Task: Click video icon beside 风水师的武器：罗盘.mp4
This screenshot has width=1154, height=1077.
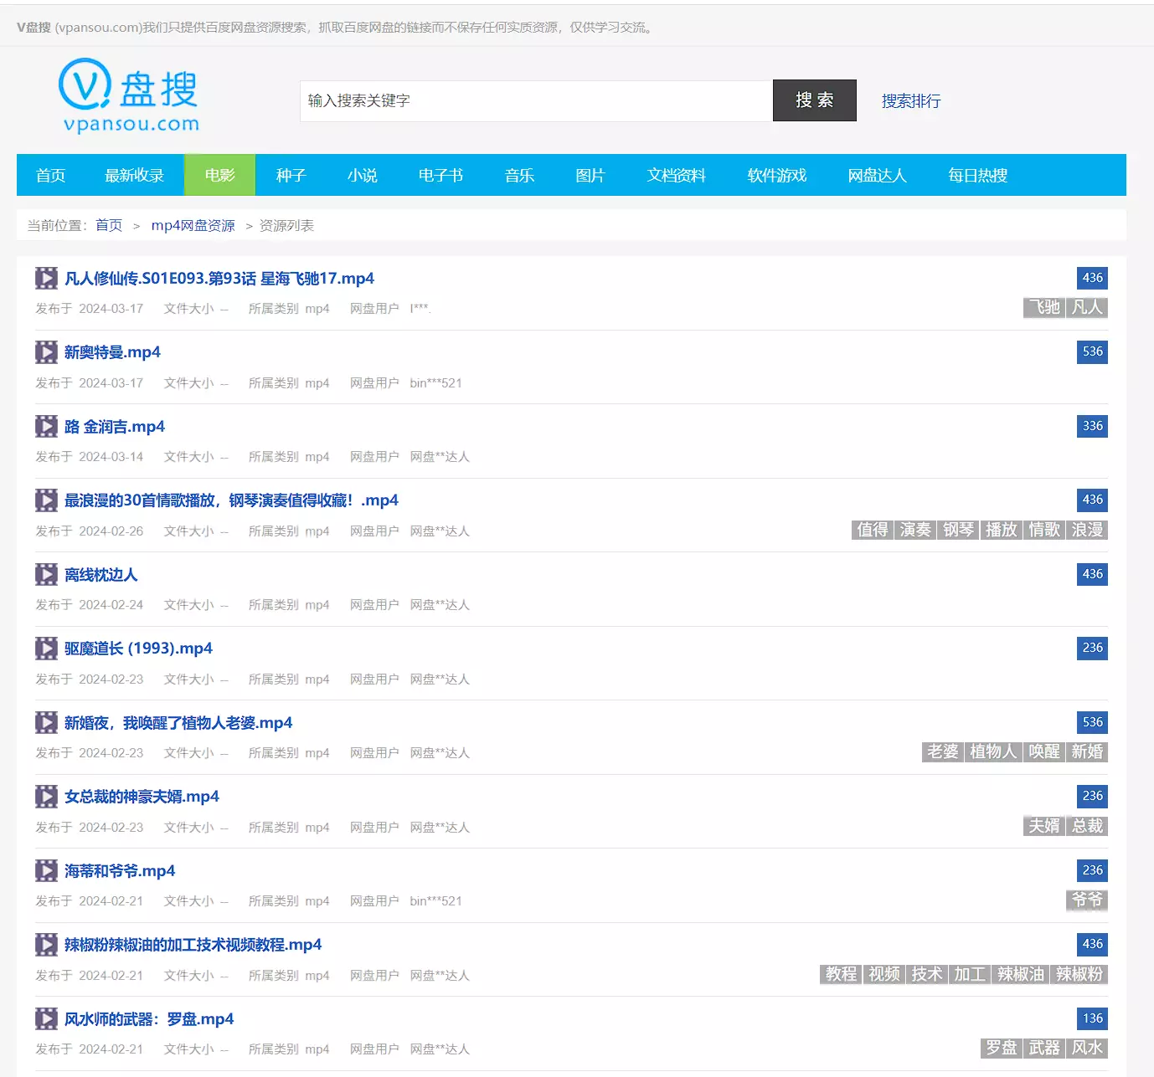Action: pos(46,1019)
